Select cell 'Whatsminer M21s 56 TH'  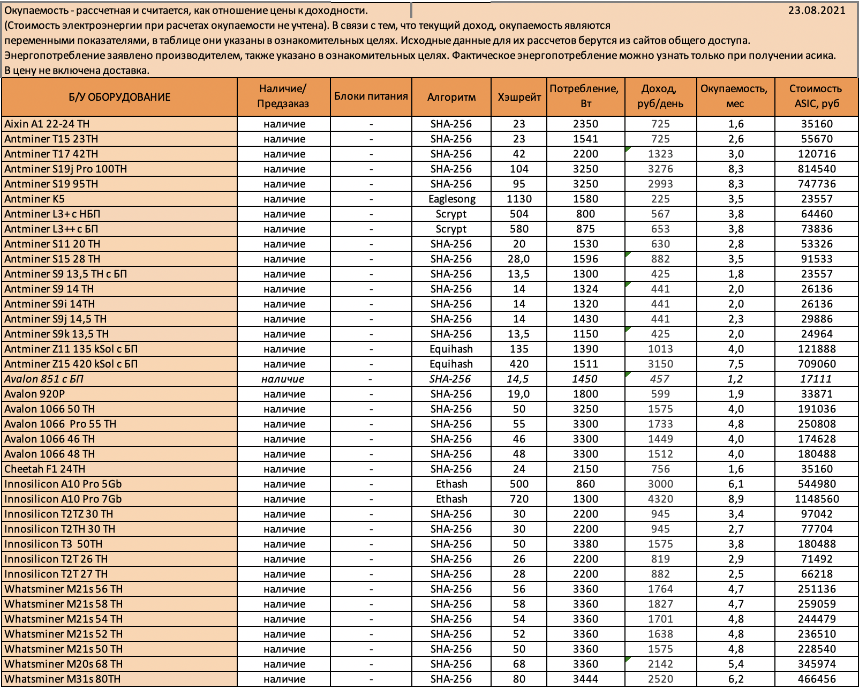click(x=119, y=589)
